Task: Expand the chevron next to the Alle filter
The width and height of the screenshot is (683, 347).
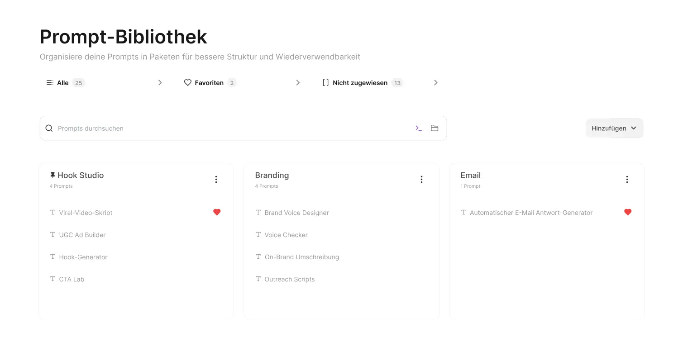Action: tap(160, 82)
